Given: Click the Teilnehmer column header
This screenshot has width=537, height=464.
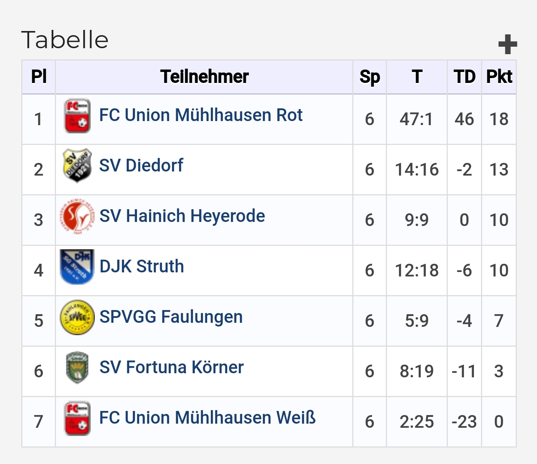Looking at the screenshot, I should coord(204,77).
